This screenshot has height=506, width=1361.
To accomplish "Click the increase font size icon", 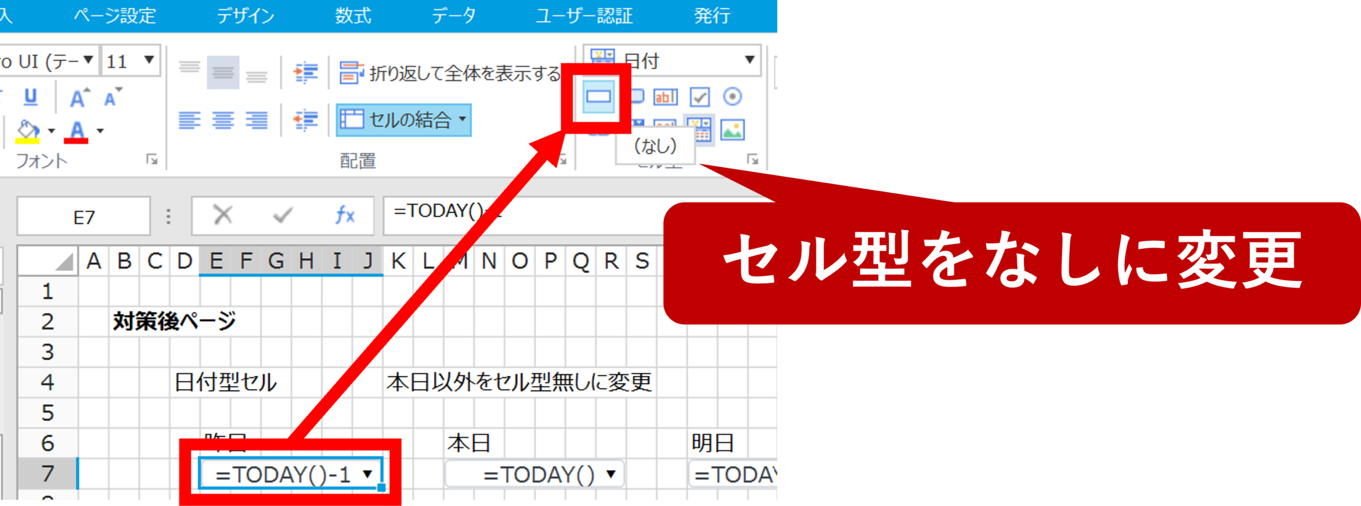I will (x=79, y=98).
